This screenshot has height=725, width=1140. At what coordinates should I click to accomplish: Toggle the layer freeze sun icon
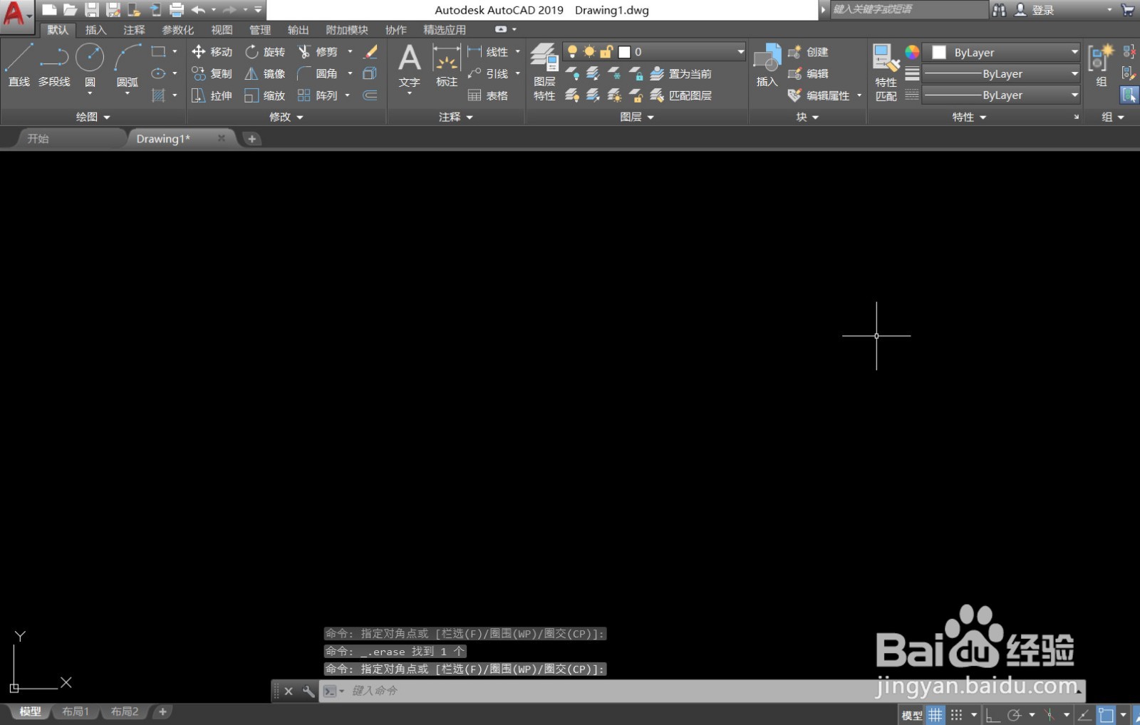(589, 52)
